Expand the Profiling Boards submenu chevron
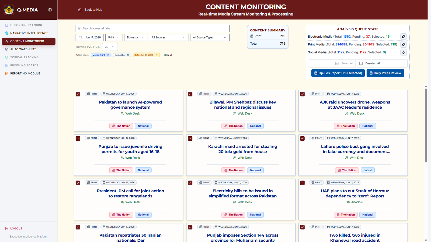Image resolution: width=431 pixels, height=242 pixels. point(50,65)
